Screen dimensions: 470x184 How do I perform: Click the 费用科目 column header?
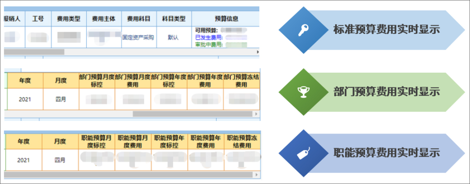(139, 19)
